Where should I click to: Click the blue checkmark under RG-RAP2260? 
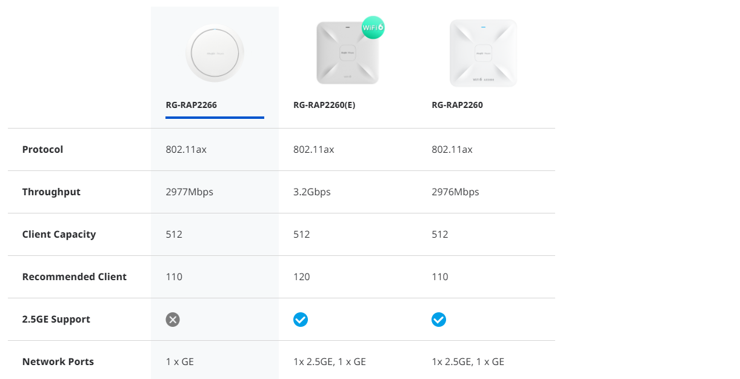point(439,320)
